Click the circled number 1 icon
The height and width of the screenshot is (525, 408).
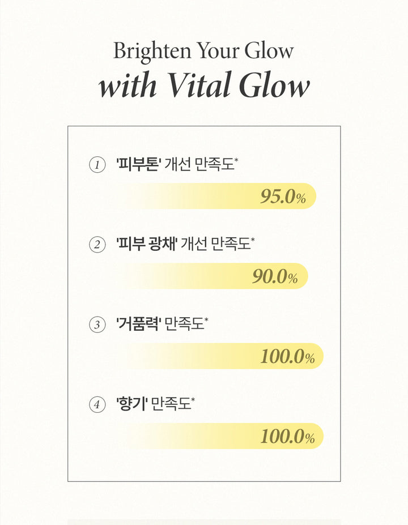(97, 165)
